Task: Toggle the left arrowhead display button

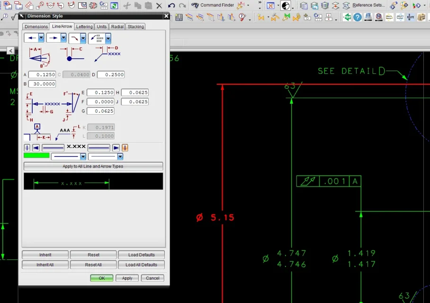Action: [x=36, y=148]
